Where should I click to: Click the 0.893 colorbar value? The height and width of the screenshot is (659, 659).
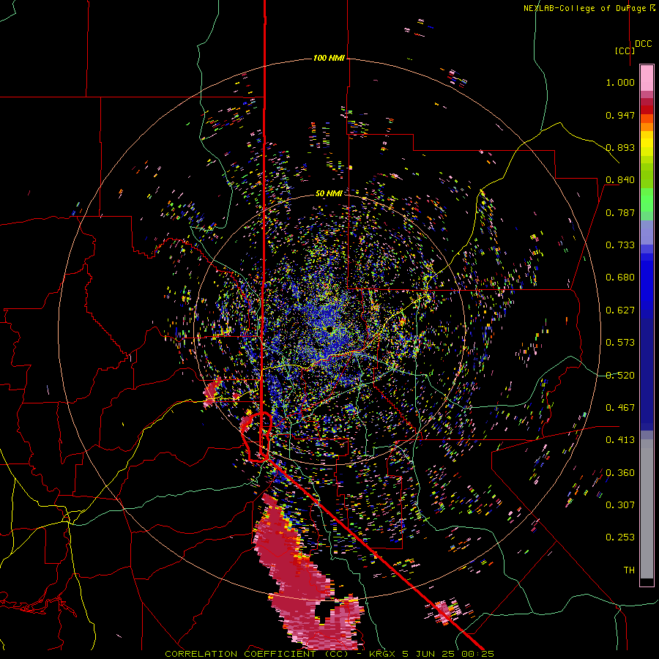620,147
